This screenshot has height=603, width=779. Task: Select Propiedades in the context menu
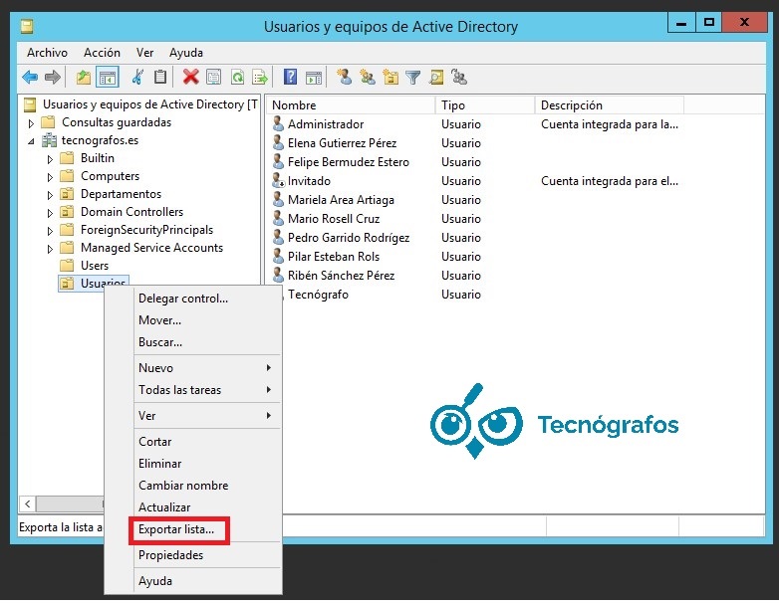click(170, 555)
